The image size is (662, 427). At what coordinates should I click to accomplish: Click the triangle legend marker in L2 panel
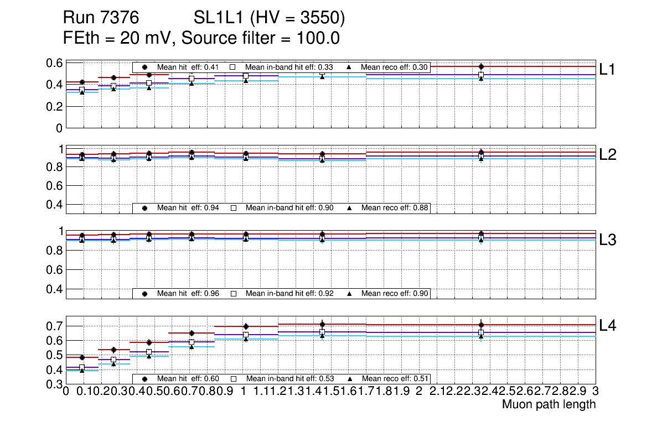pyautogui.click(x=349, y=208)
